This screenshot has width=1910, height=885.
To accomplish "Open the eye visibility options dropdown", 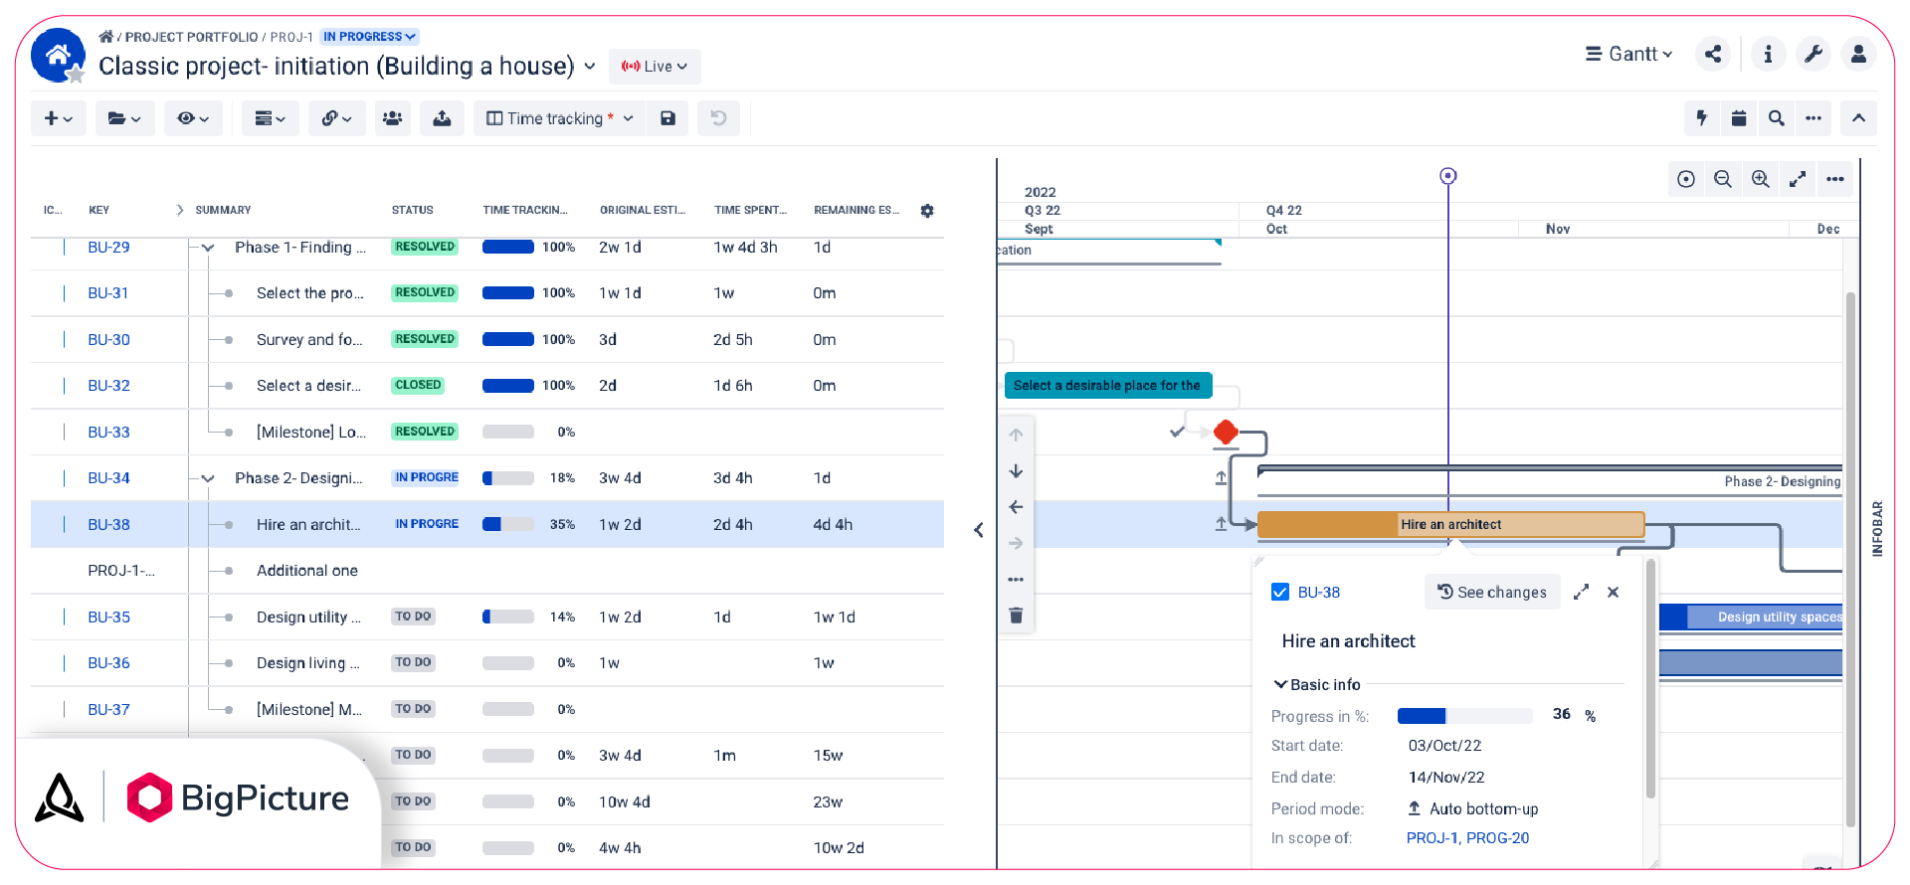I will [x=193, y=118].
